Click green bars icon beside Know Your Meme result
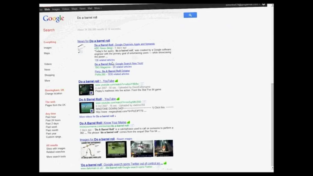The image size is (313, 176). click(x=128, y=122)
